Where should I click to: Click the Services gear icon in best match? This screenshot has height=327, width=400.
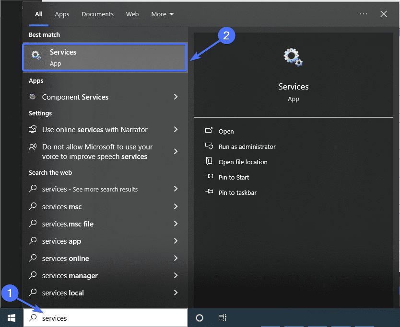pyautogui.click(x=36, y=55)
